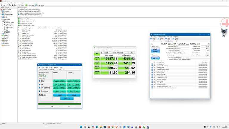Viewport: 229px width, 129px height.
Task: Click next disk arrow in CrystalDiskInfo
Action: pyautogui.click(x=208, y=43)
